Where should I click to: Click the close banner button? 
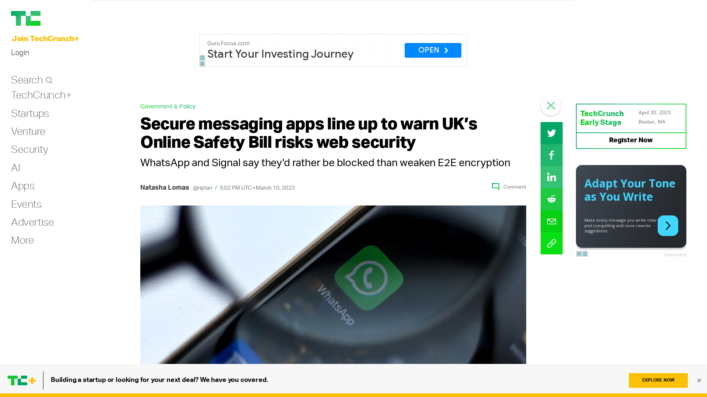(x=699, y=381)
